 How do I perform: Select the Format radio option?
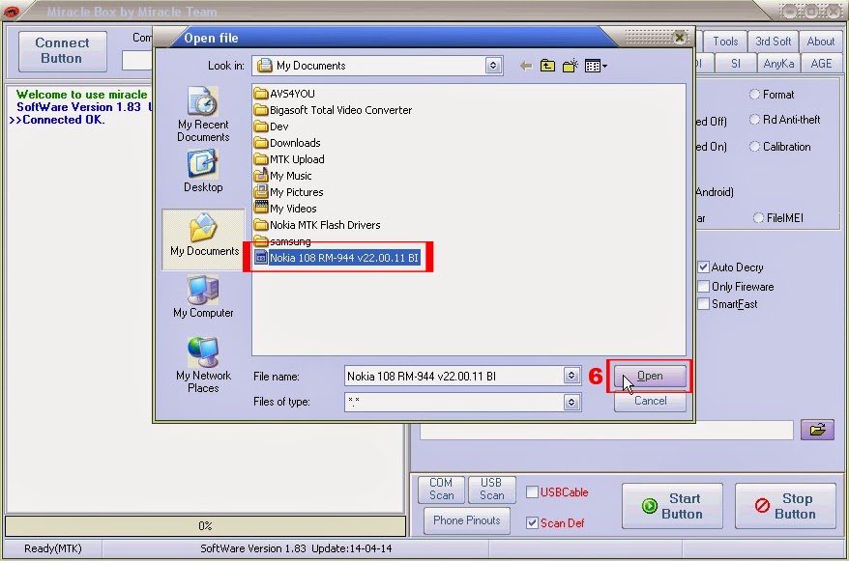point(754,94)
